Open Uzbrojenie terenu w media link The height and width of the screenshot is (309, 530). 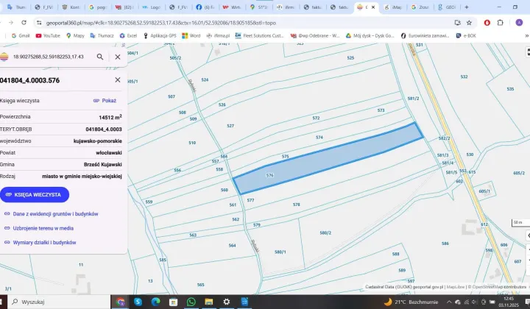point(43,228)
